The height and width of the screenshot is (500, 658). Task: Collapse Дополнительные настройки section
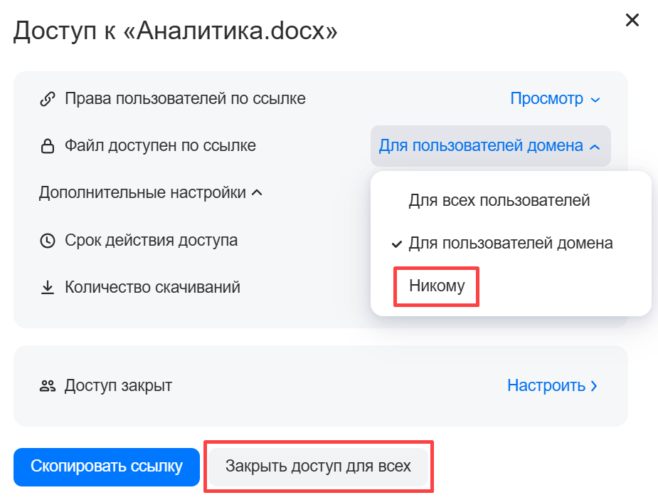tap(151, 193)
